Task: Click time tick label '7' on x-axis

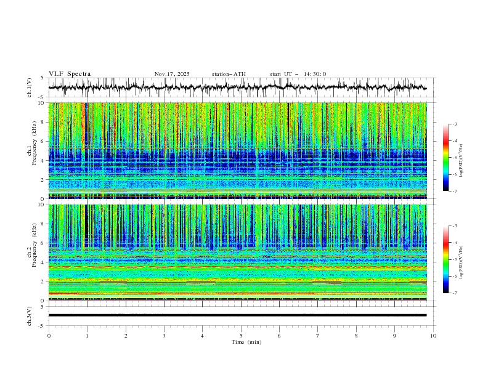Action: pos(318,336)
